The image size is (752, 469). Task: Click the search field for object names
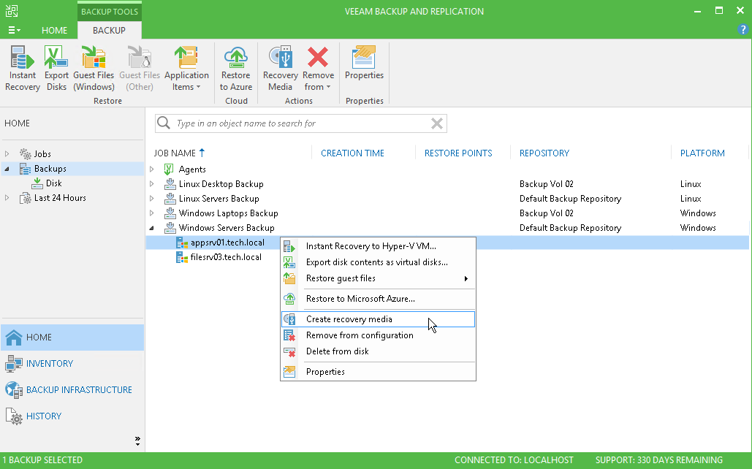tap(301, 123)
